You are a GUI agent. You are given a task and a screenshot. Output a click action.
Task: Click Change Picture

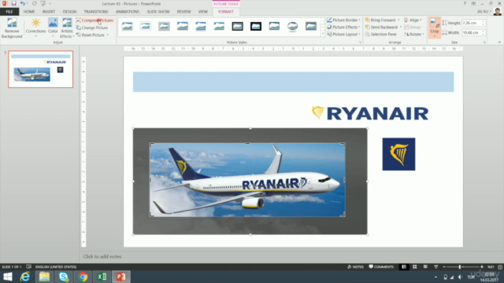92,28
